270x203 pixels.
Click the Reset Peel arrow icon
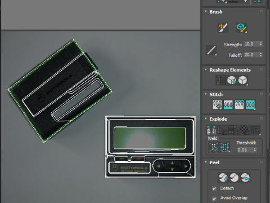point(245,178)
